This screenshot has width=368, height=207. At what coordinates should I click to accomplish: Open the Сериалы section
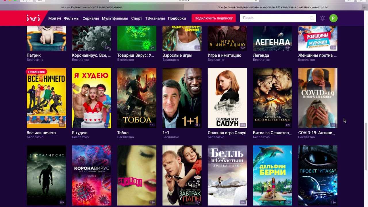(x=91, y=18)
